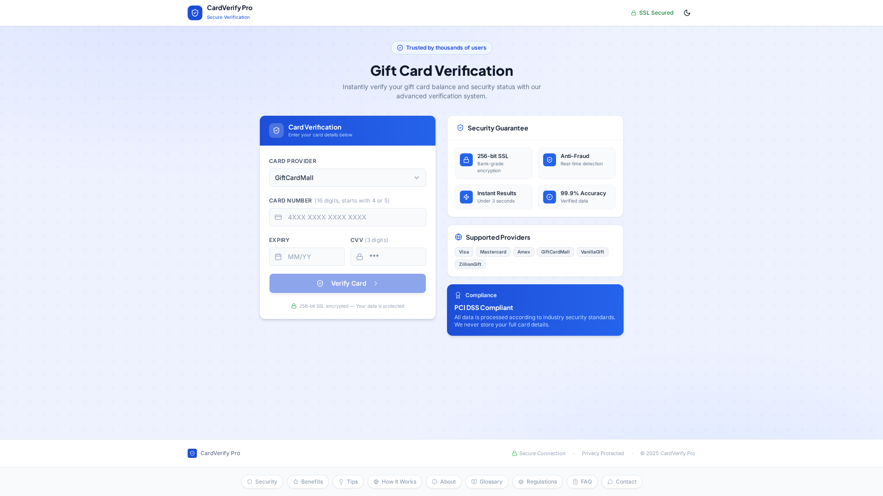The height and width of the screenshot is (496, 883).
Task: Select the VanillaGift provider chip
Action: (x=592, y=252)
